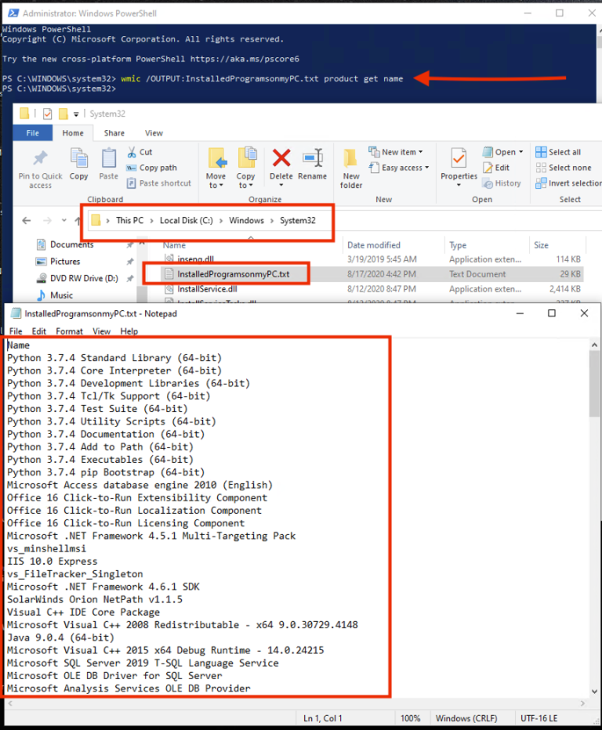Click the red Delete icon

281,157
